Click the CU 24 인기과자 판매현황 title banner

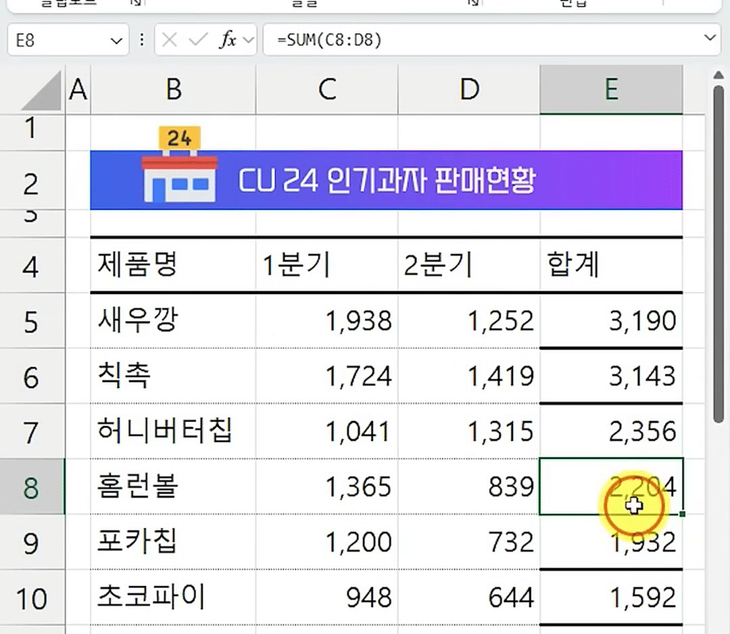pyautogui.click(x=387, y=180)
